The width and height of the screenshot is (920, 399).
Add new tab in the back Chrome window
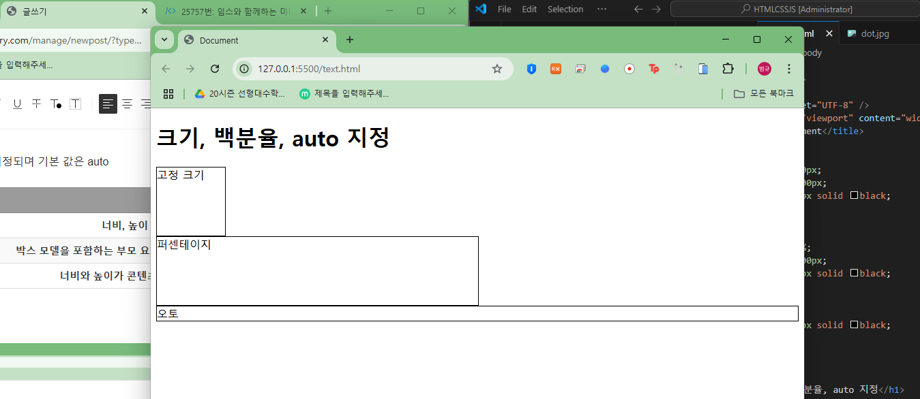tap(328, 11)
